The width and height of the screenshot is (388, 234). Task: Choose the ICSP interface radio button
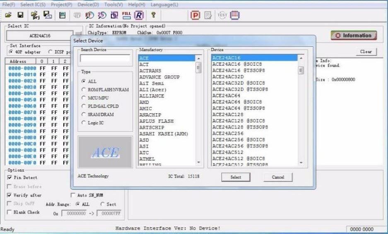coord(50,52)
